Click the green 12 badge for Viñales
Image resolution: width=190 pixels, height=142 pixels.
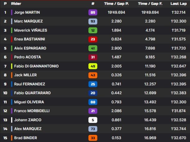(93, 30)
